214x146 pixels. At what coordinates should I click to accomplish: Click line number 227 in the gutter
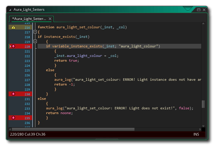coord(27,80)
